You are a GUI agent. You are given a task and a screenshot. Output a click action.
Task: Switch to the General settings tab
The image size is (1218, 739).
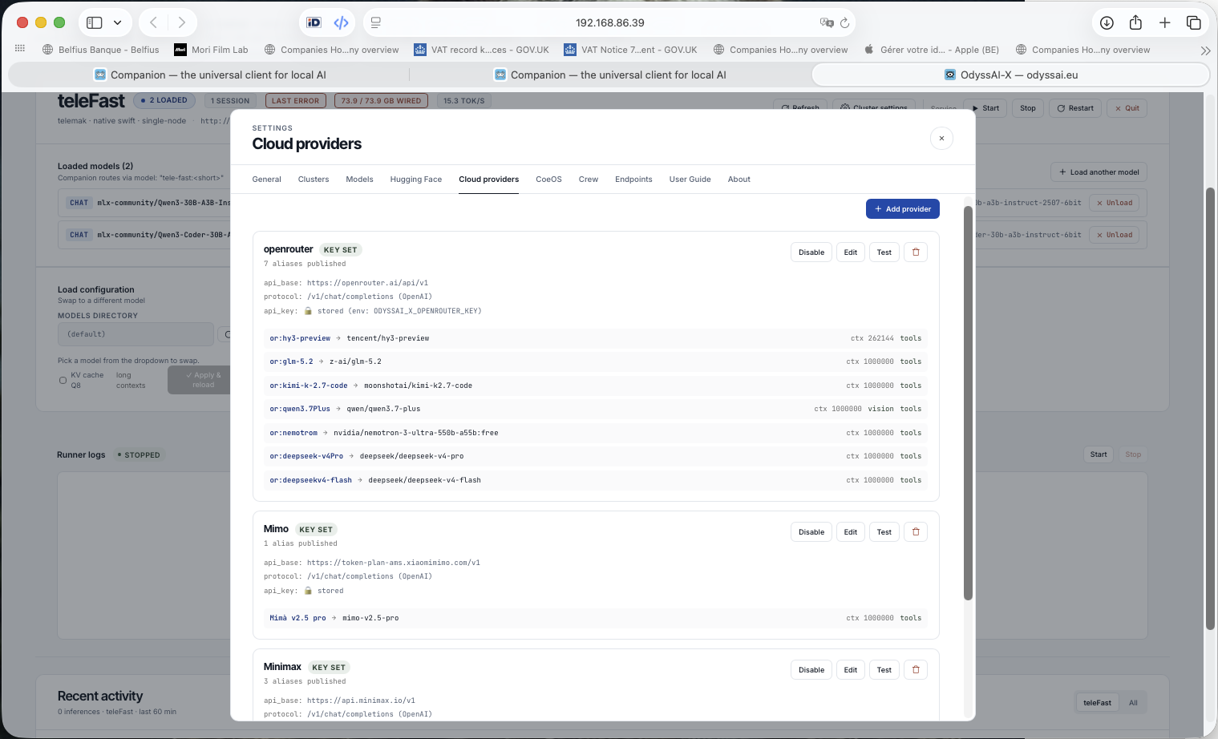tap(266, 180)
